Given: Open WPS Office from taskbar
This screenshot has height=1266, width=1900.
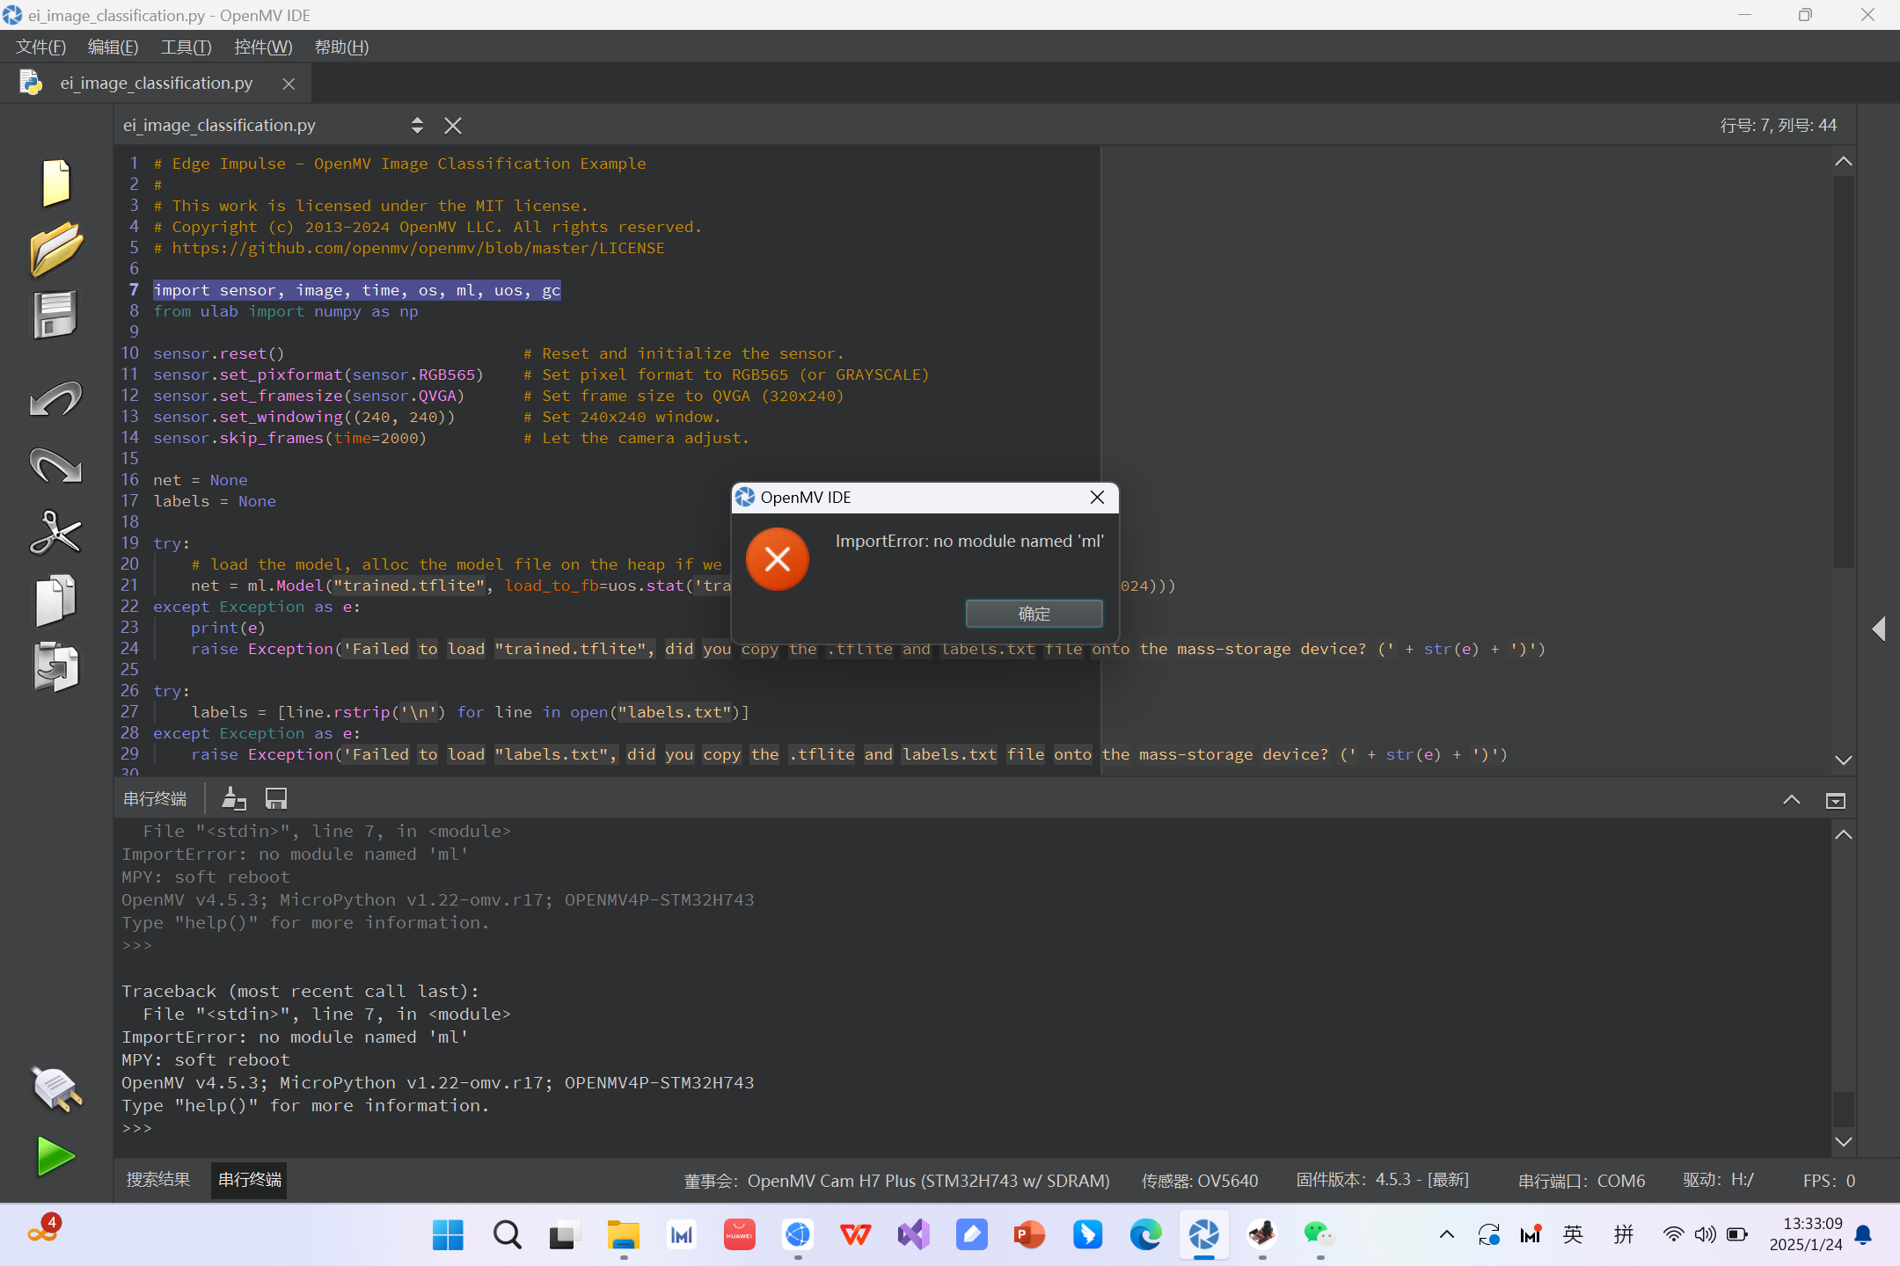Looking at the screenshot, I should coord(856,1235).
